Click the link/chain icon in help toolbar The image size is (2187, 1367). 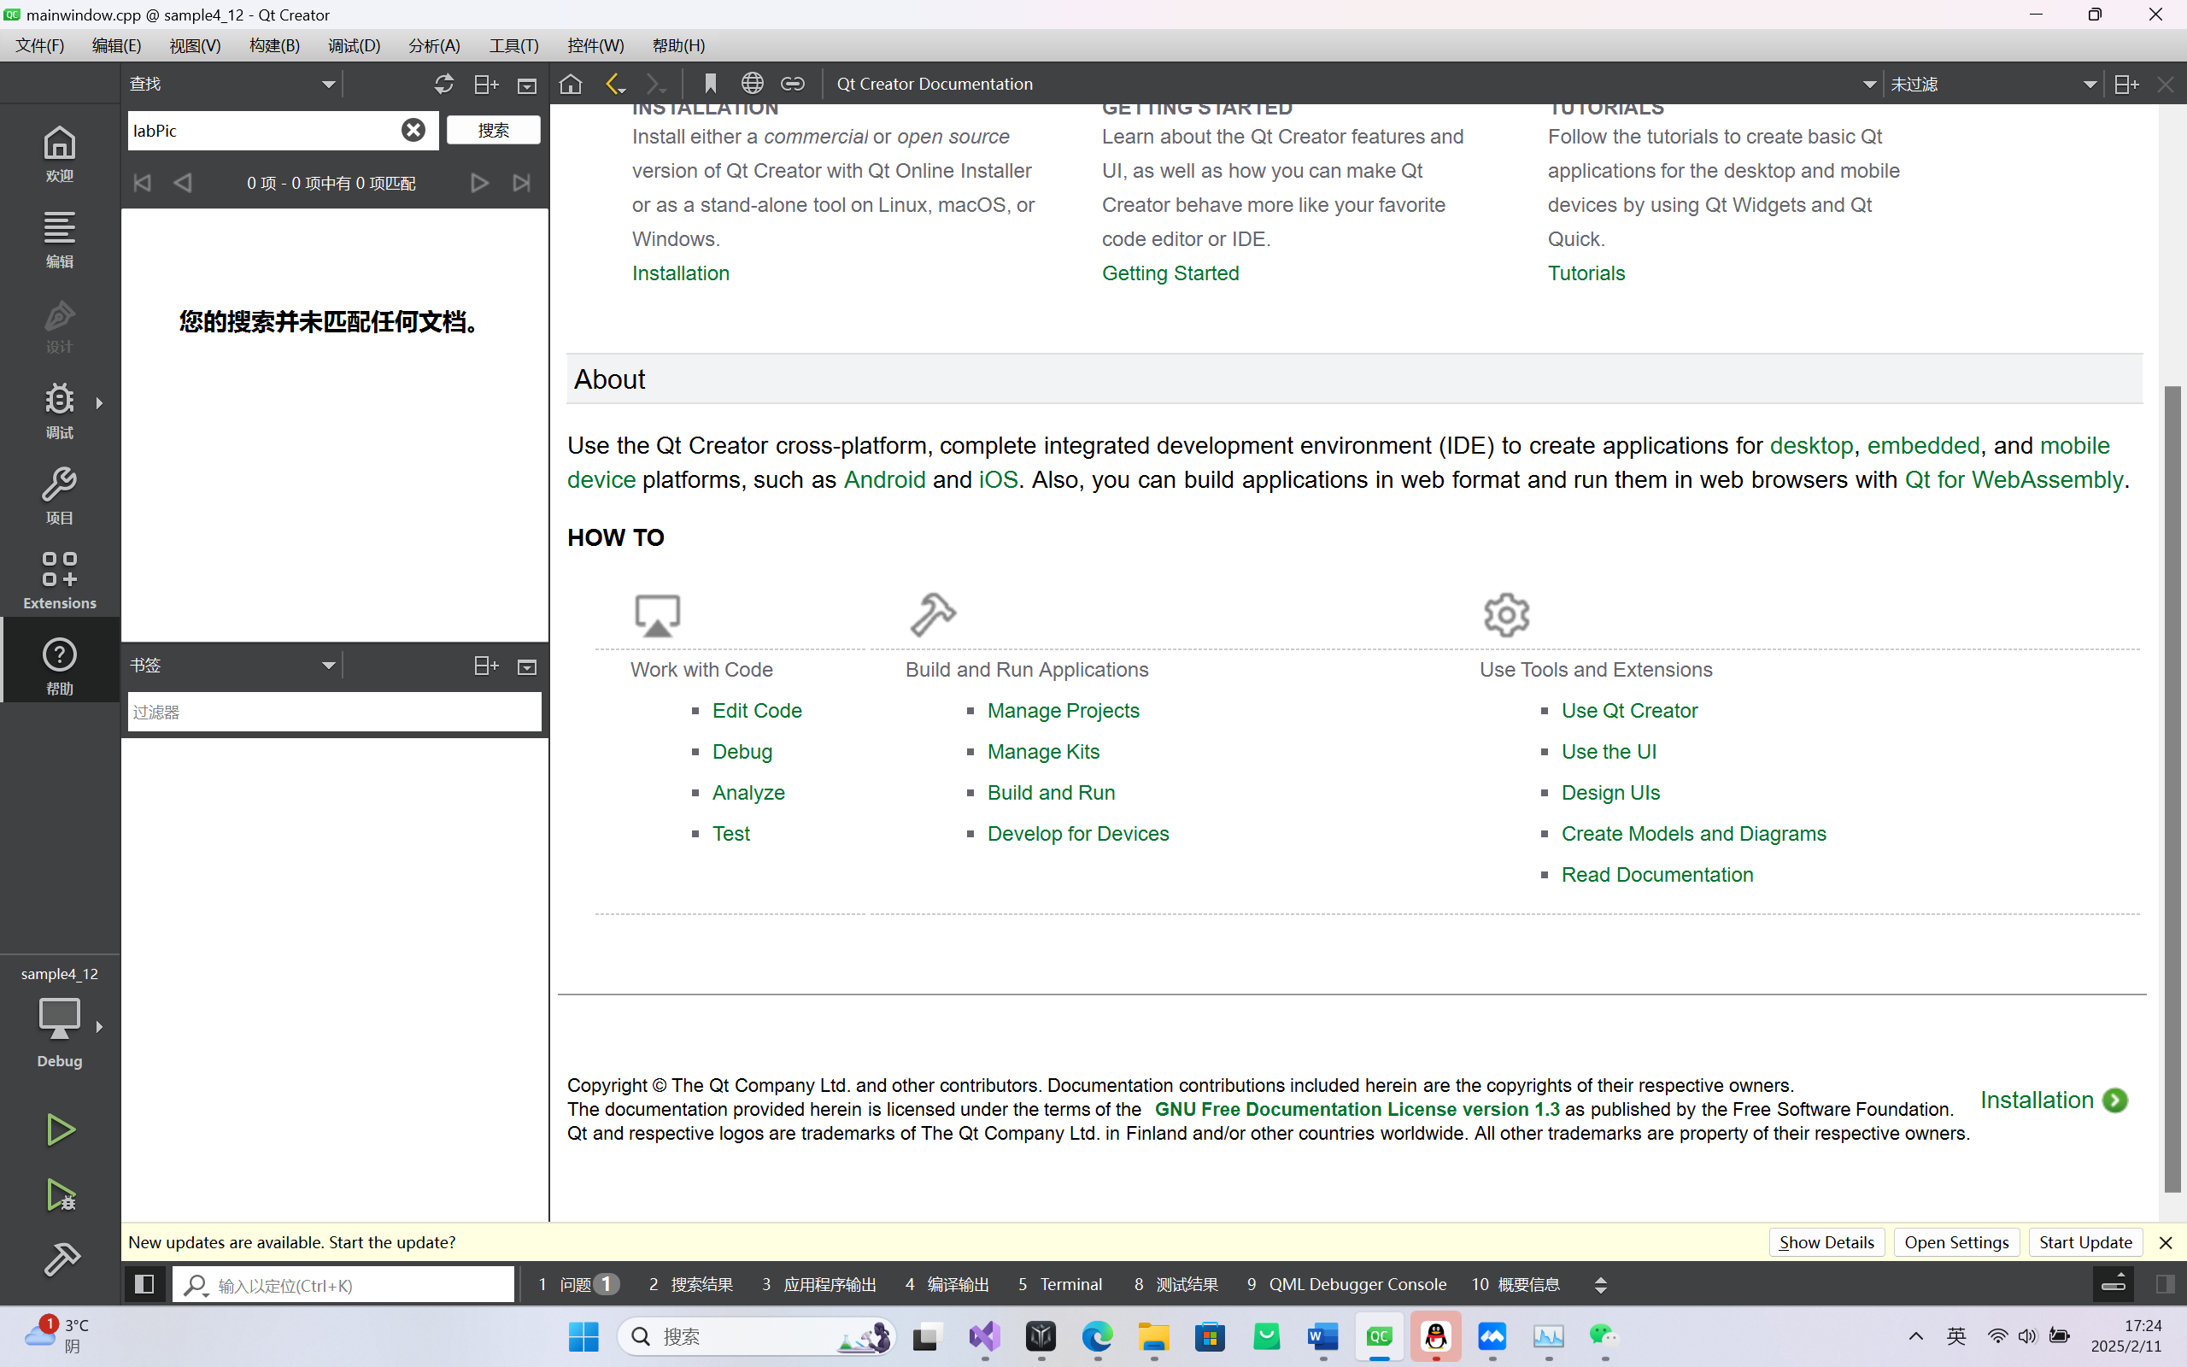(793, 84)
